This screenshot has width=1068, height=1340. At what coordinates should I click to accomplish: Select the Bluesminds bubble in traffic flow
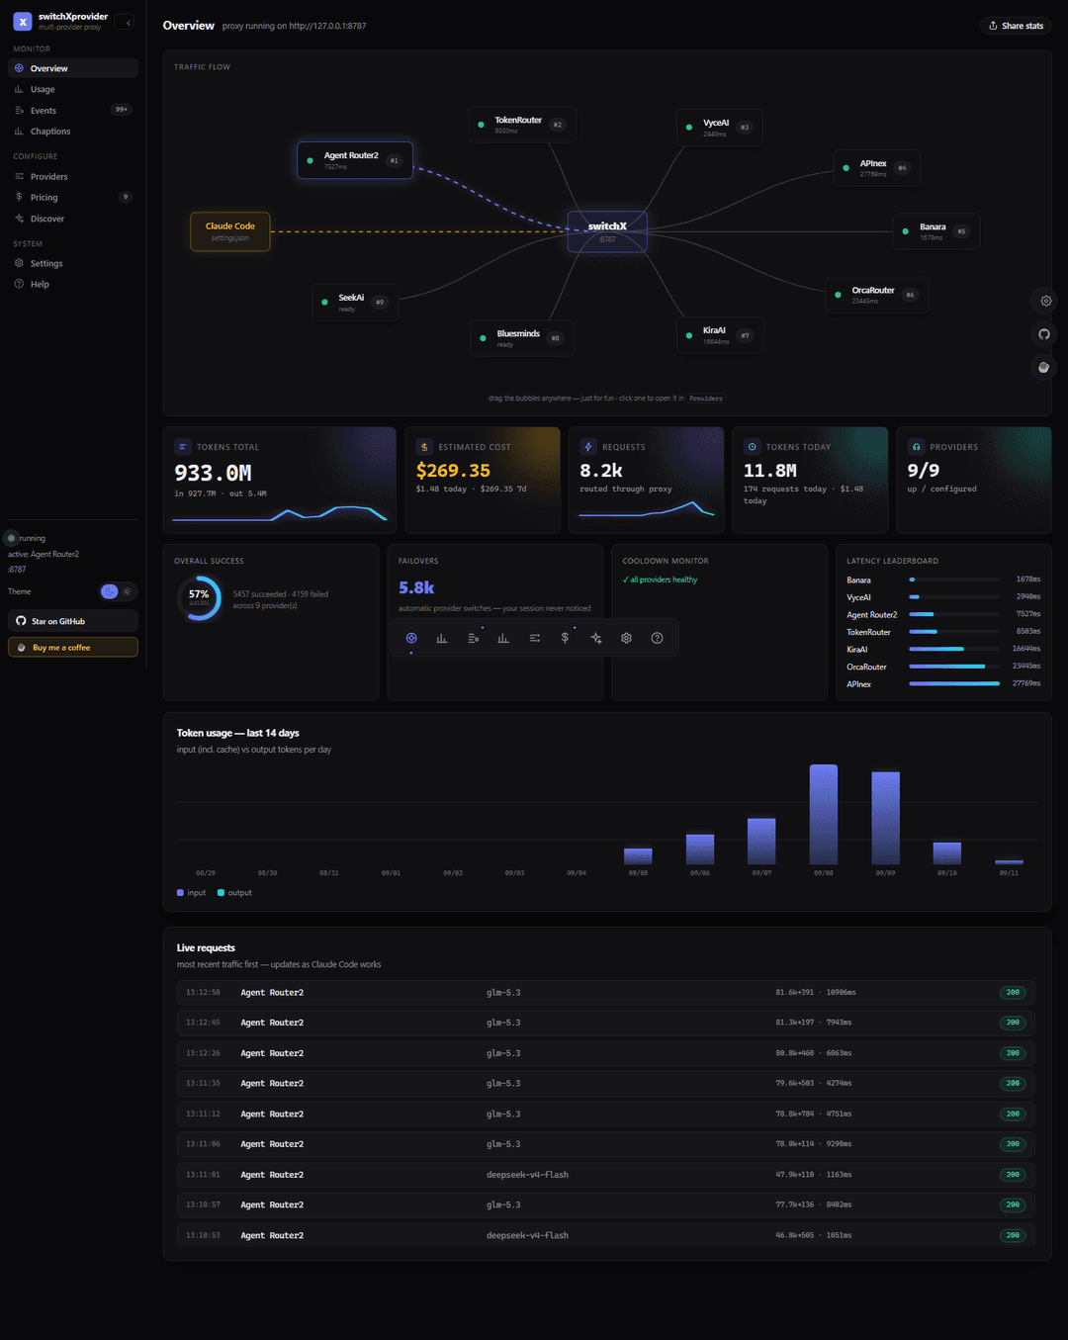(x=522, y=338)
